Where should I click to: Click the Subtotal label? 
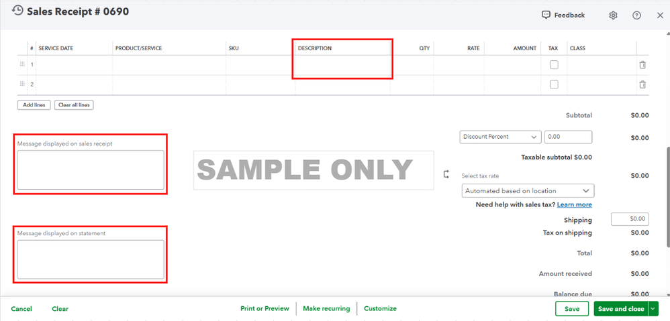click(579, 115)
